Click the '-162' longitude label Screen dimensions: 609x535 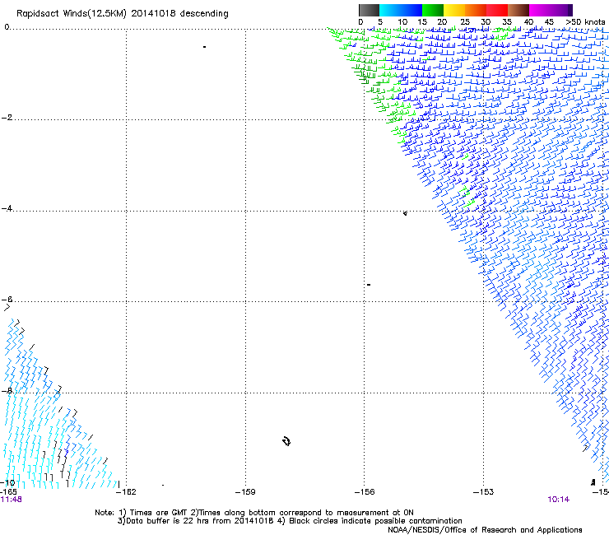126,492
